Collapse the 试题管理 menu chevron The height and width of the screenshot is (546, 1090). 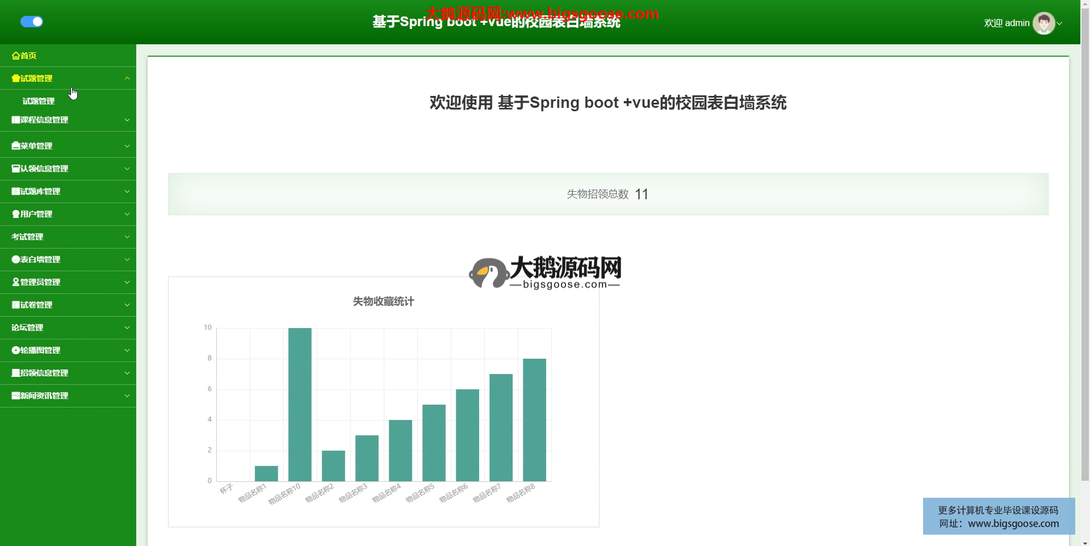[x=127, y=78]
